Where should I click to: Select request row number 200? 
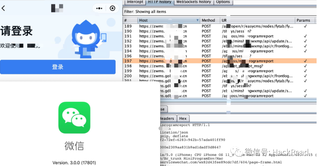[x=219, y=76]
